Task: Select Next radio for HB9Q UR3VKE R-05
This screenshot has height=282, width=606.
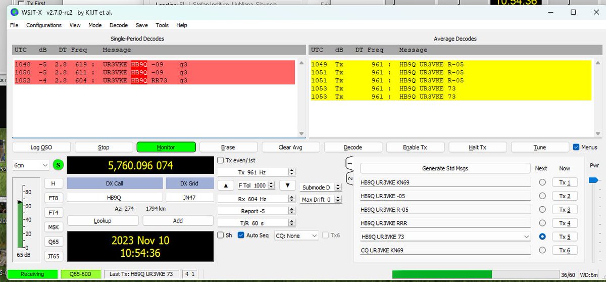Action: 542,210
